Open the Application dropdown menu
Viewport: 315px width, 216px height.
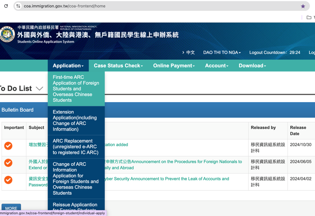click(68, 66)
